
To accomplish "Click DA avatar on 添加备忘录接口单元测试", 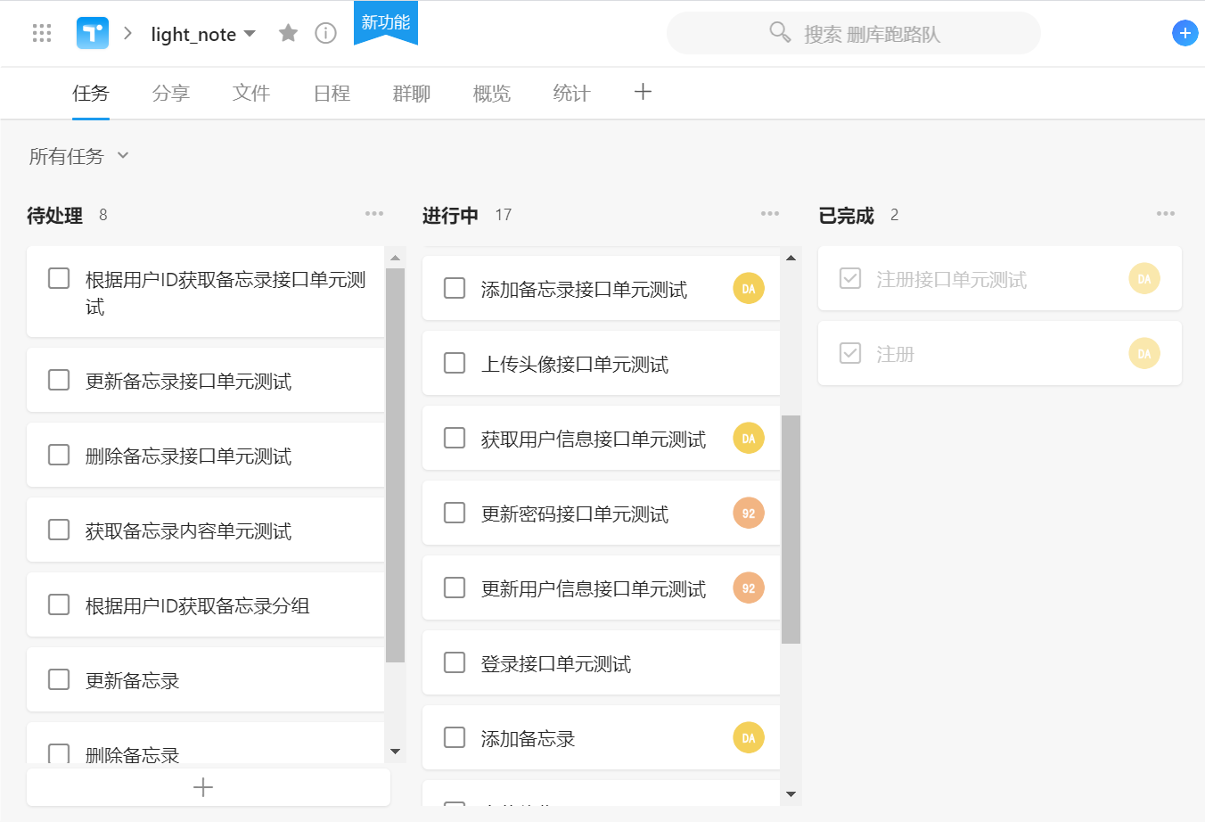I will pos(749,288).
